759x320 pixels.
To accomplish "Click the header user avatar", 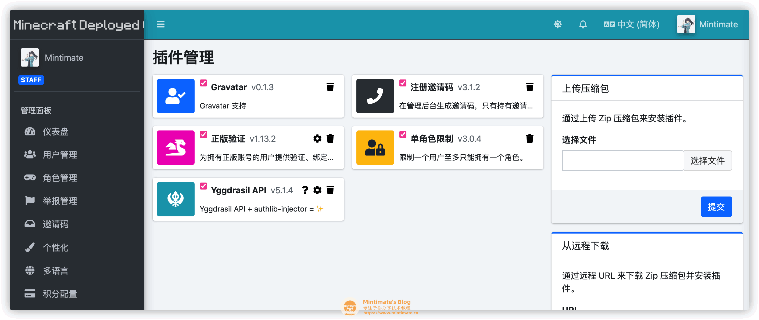I will coord(686,24).
